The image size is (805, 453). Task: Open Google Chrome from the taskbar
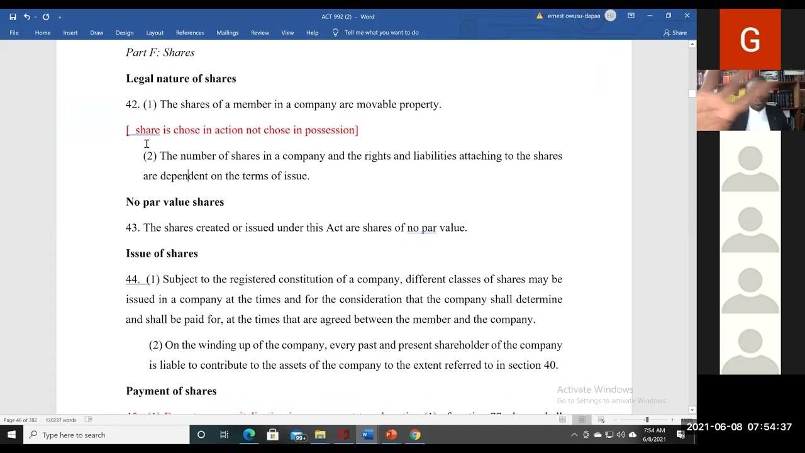click(x=415, y=435)
